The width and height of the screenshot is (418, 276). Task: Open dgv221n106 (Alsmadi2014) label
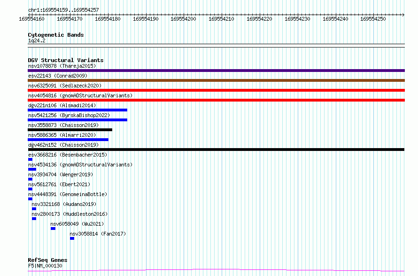[x=62, y=105]
